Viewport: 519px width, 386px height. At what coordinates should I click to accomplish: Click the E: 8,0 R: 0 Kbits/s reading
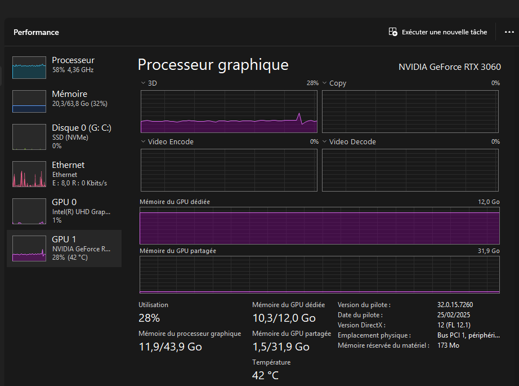click(80, 183)
